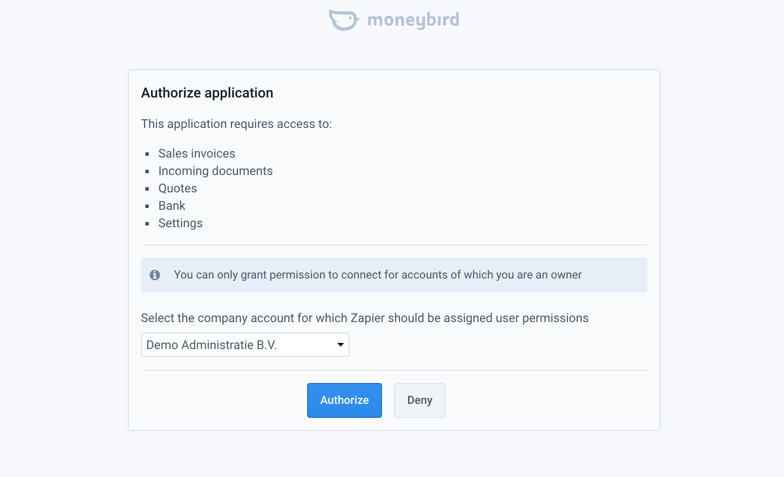784x477 pixels.
Task: Click the bullet next to Bank
Action: coord(147,206)
